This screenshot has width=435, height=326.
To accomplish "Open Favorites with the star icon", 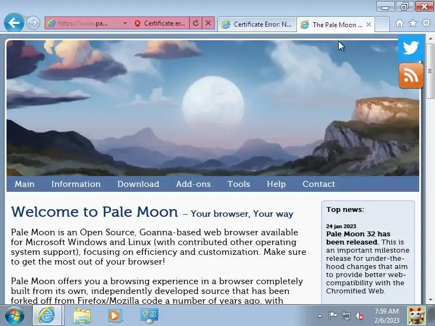I will pyautogui.click(x=413, y=23).
